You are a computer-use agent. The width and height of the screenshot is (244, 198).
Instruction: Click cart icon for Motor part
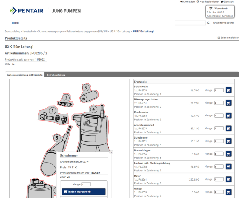coord(228,179)
